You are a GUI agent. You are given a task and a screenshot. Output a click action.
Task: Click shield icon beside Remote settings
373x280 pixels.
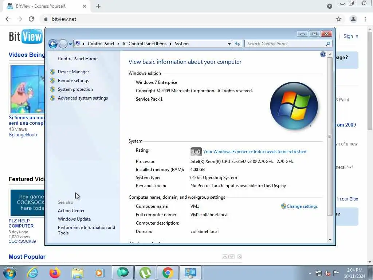coord(52,81)
